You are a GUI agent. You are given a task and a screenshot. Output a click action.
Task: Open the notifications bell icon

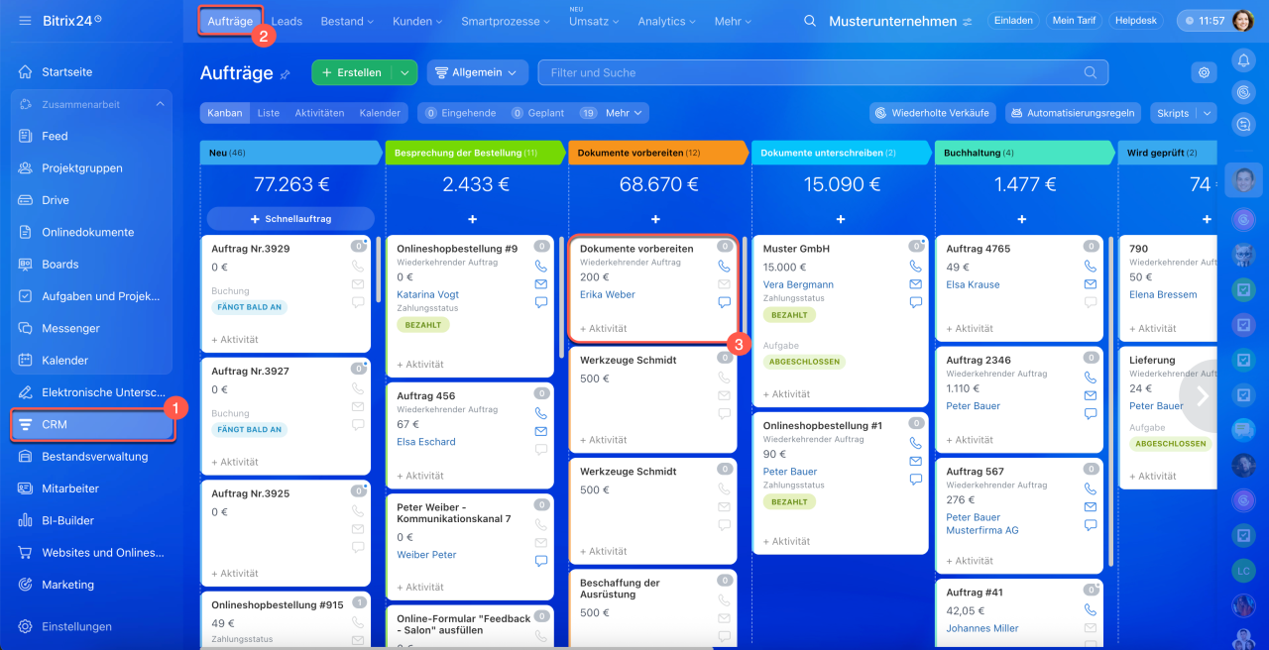click(x=1243, y=60)
